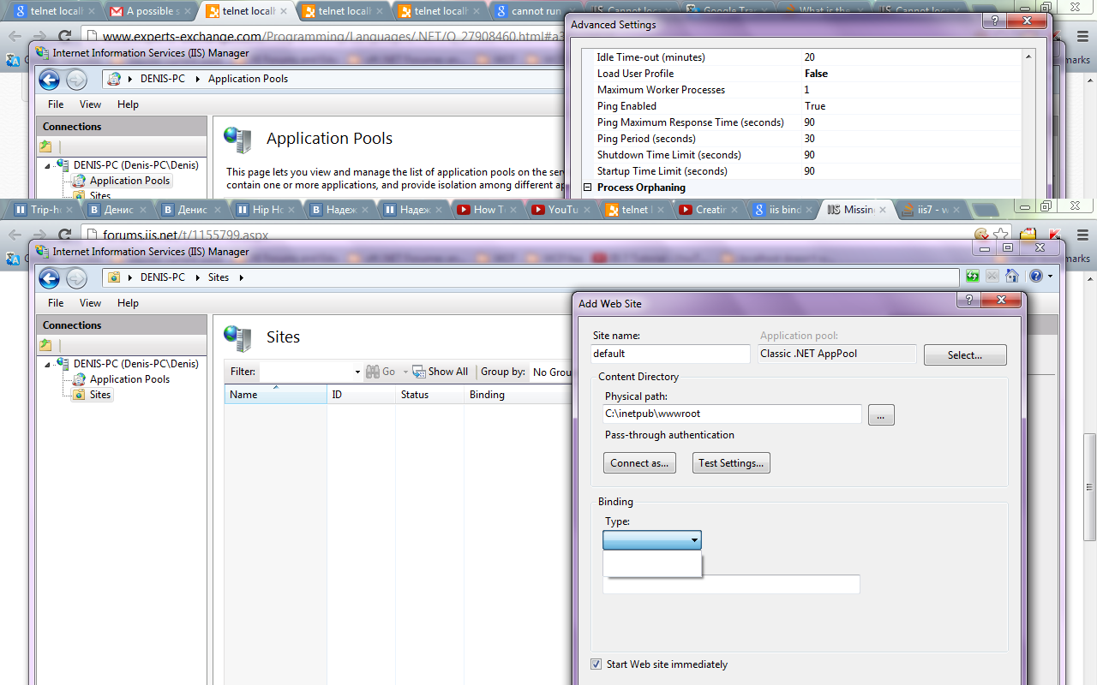Click the Show All label
Screen dimensions: 1097x685
pyautogui.click(x=448, y=372)
